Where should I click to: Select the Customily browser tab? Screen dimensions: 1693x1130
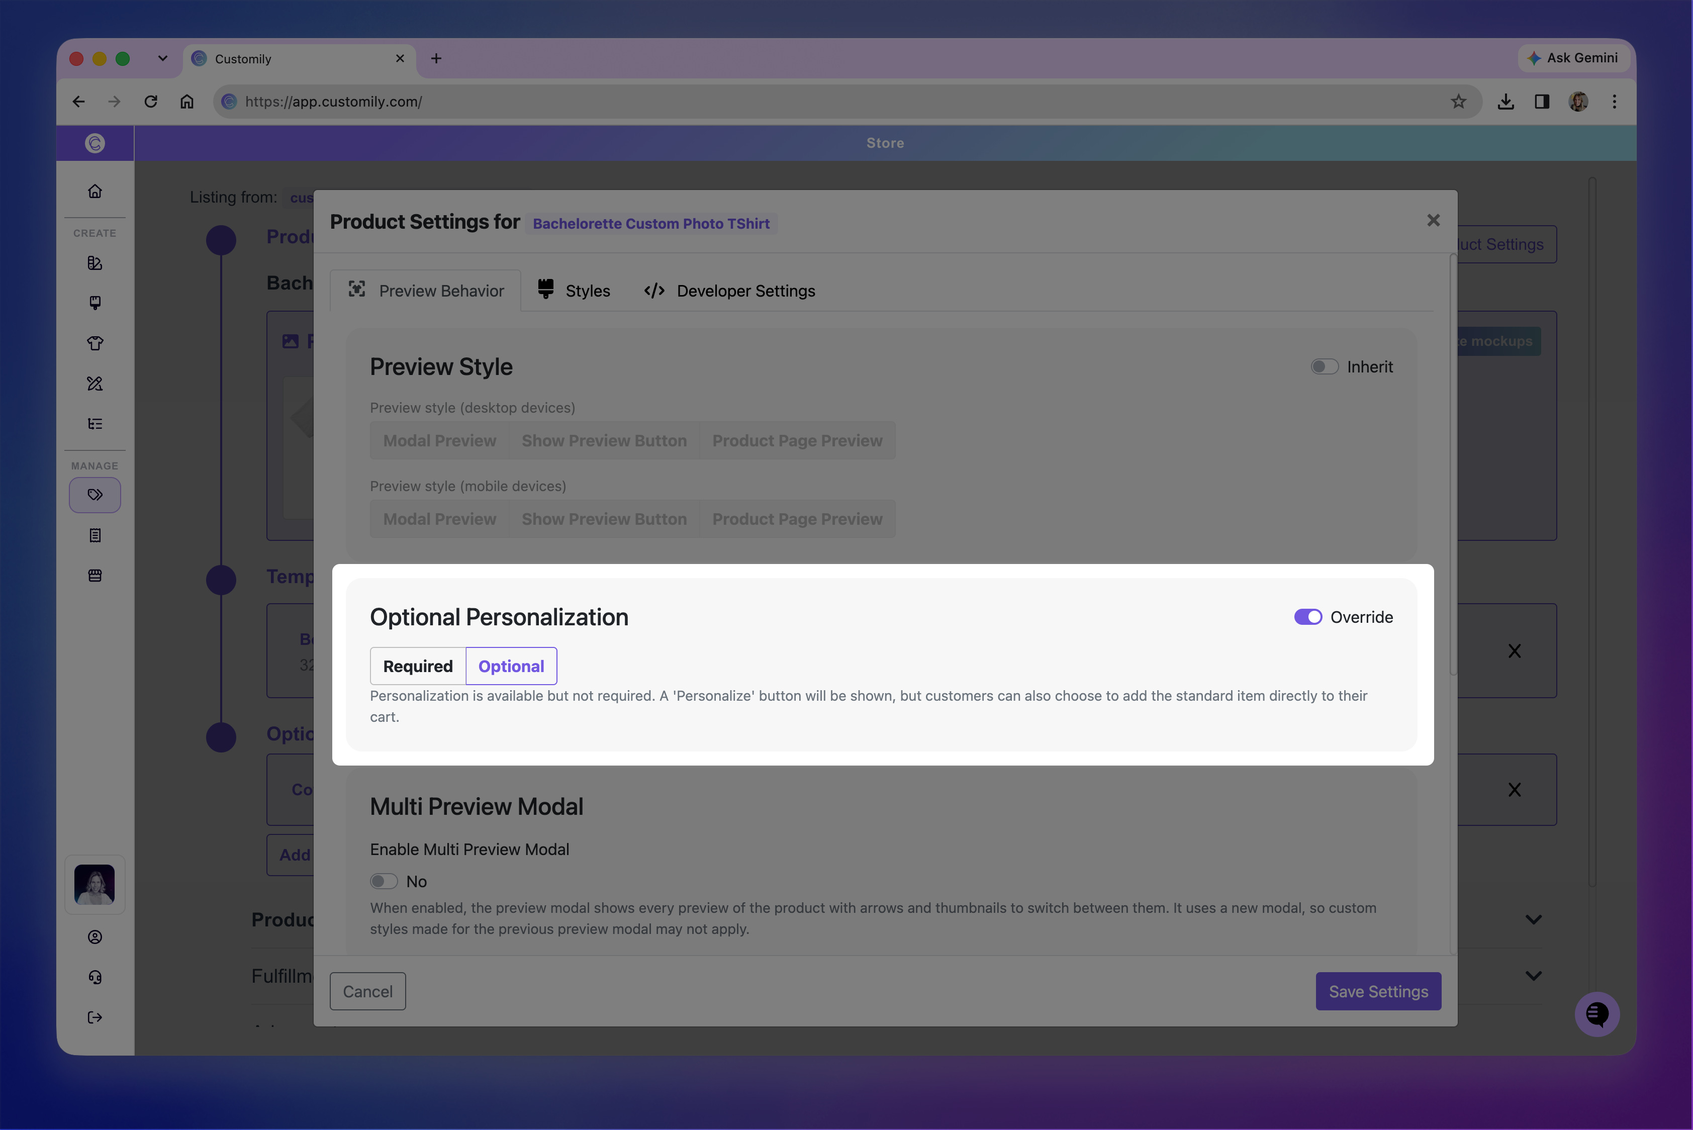click(x=299, y=59)
